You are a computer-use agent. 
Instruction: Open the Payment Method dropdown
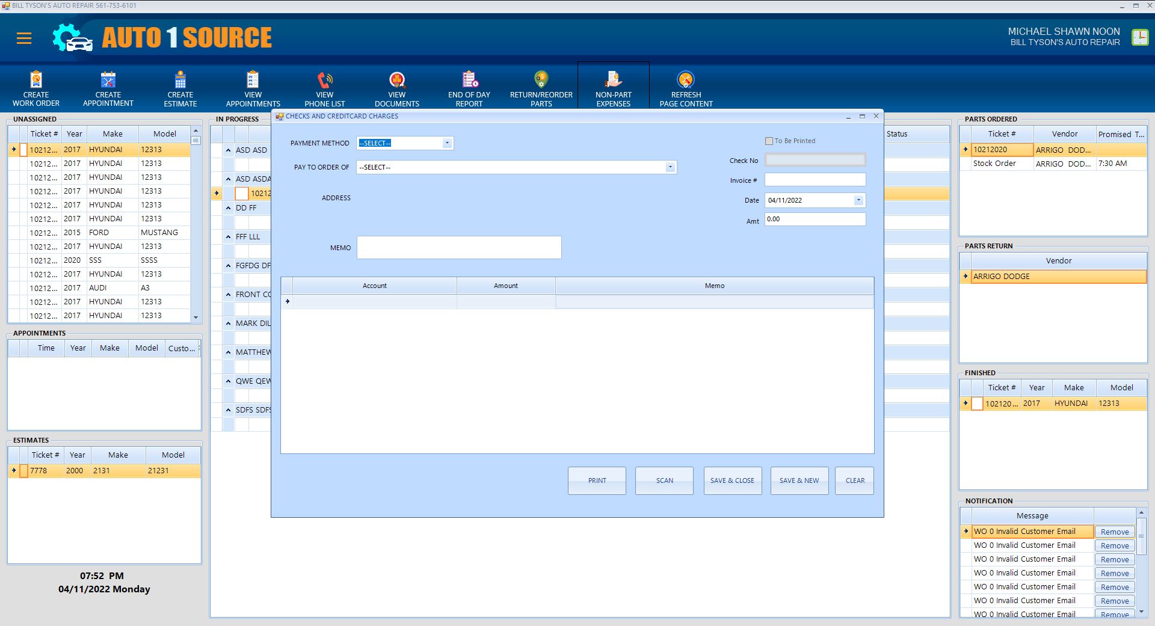447,143
